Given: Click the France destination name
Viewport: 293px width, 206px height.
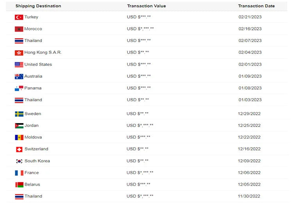Looking at the screenshot, I should [x=32, y=173].
